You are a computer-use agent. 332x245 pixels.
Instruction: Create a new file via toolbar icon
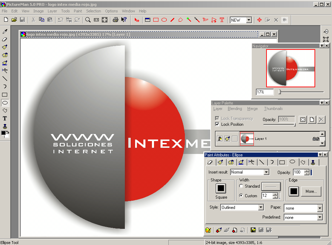click(6, 20)
